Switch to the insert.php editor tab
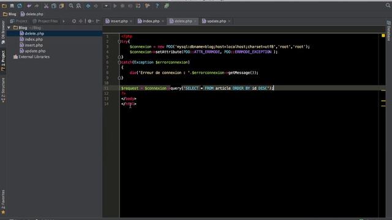The image size is (392, 220). (117, 21)
